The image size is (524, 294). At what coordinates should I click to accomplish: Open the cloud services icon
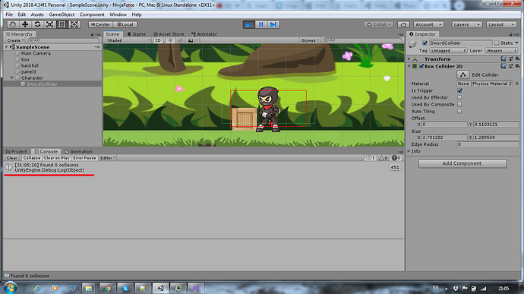coord(403,24)
